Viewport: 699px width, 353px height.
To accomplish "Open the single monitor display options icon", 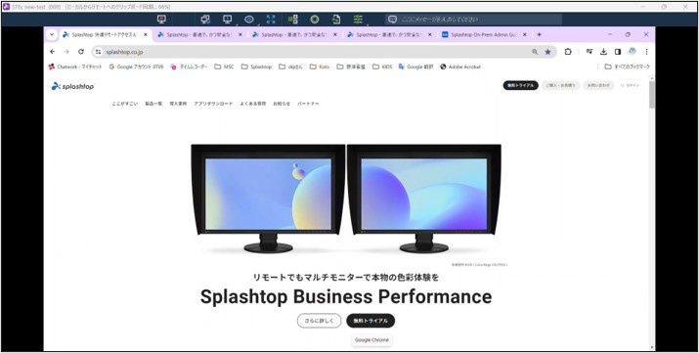I will pyautogui.click(x=228, y=20).
